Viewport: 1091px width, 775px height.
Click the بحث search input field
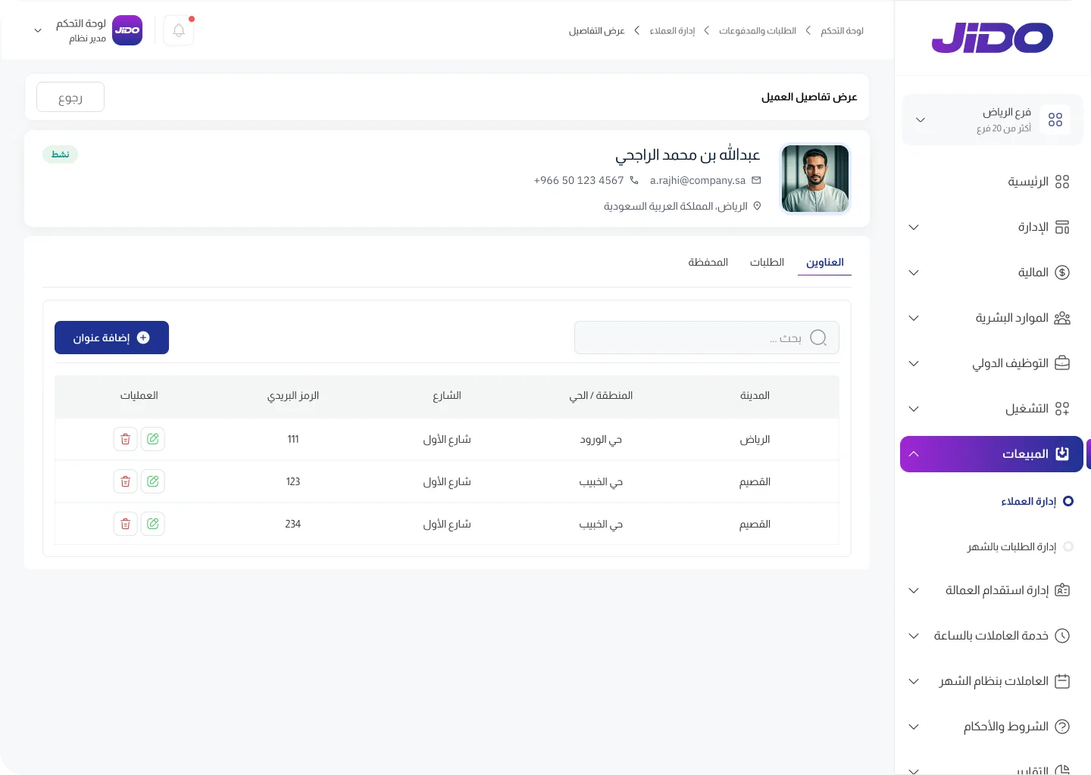coord(707,338)
